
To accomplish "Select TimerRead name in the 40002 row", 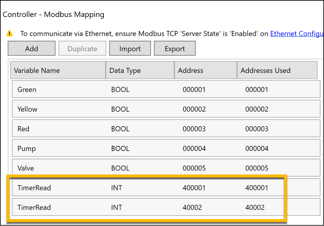I will pos(34,208).
